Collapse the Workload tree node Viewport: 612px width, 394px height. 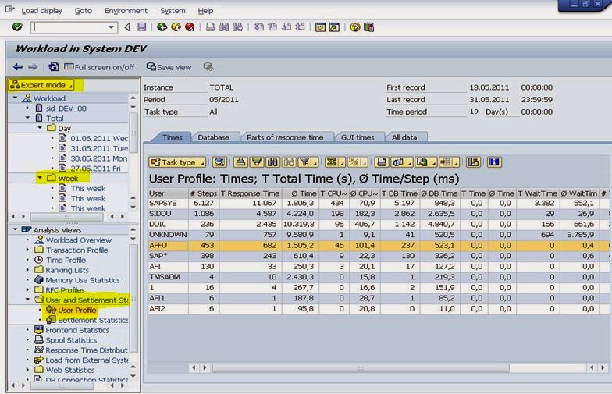(16, 98)
